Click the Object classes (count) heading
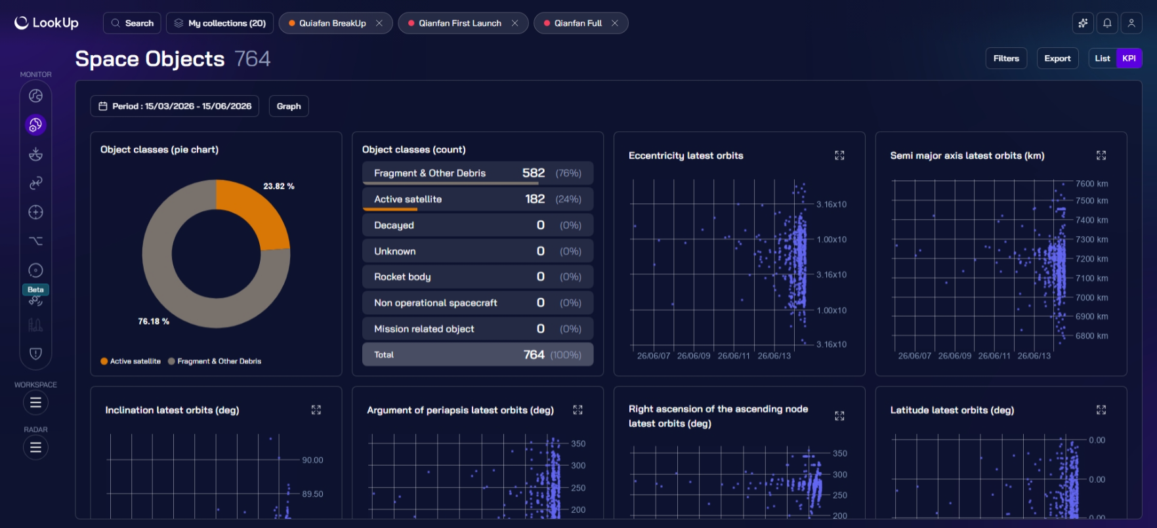 click(414, 150)
